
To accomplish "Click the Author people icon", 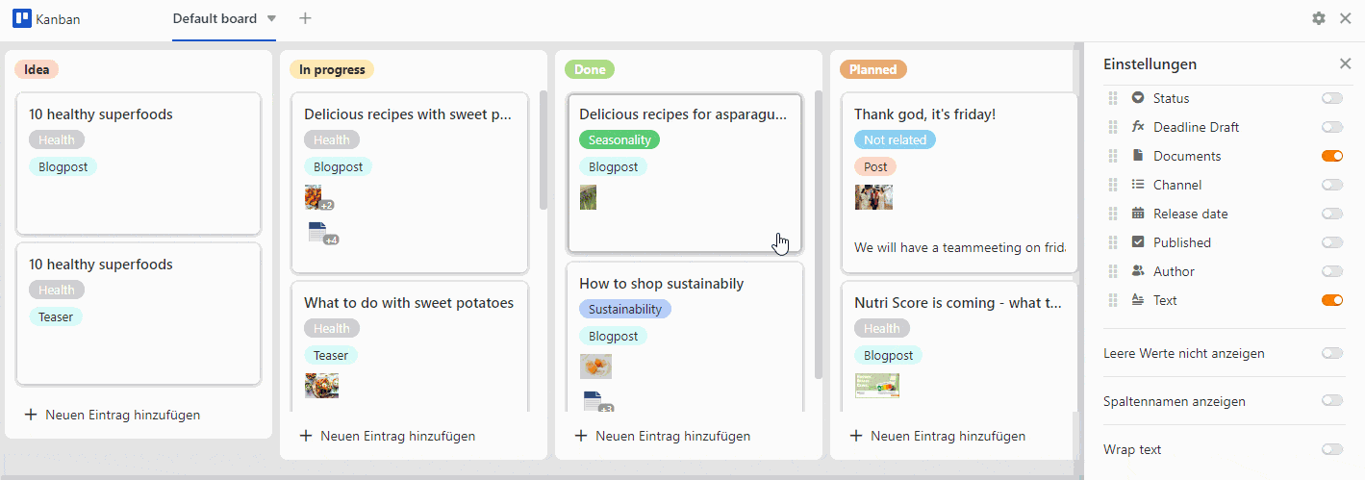I will point(1138,271).
